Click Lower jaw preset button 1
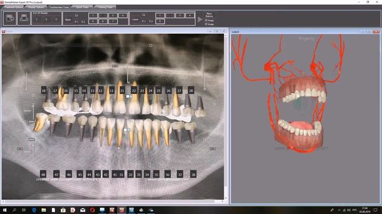The height and width of the screenshot is (214, 382). (x=160, y=15)
